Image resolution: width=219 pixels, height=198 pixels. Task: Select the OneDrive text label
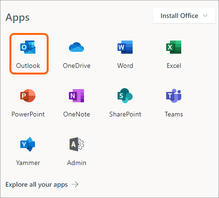(76, 66)
